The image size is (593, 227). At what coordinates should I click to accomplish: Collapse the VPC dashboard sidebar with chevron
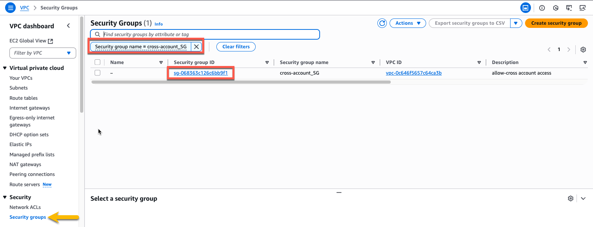click(68, 25)
